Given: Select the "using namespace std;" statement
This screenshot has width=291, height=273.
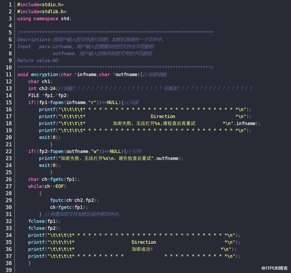Looking at the screenshot, I should (x=44, y=19).
